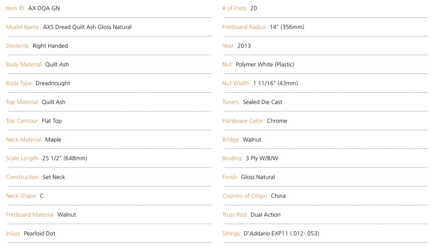Click the Set Neck construction value
434x252 pixels.
[54, 177]
